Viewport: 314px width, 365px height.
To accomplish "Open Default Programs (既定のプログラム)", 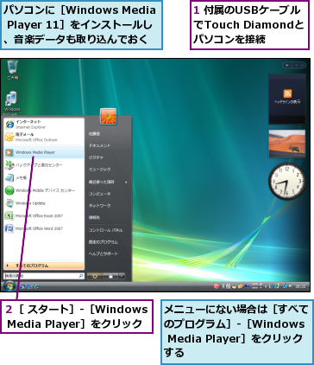I will point(104,242).
